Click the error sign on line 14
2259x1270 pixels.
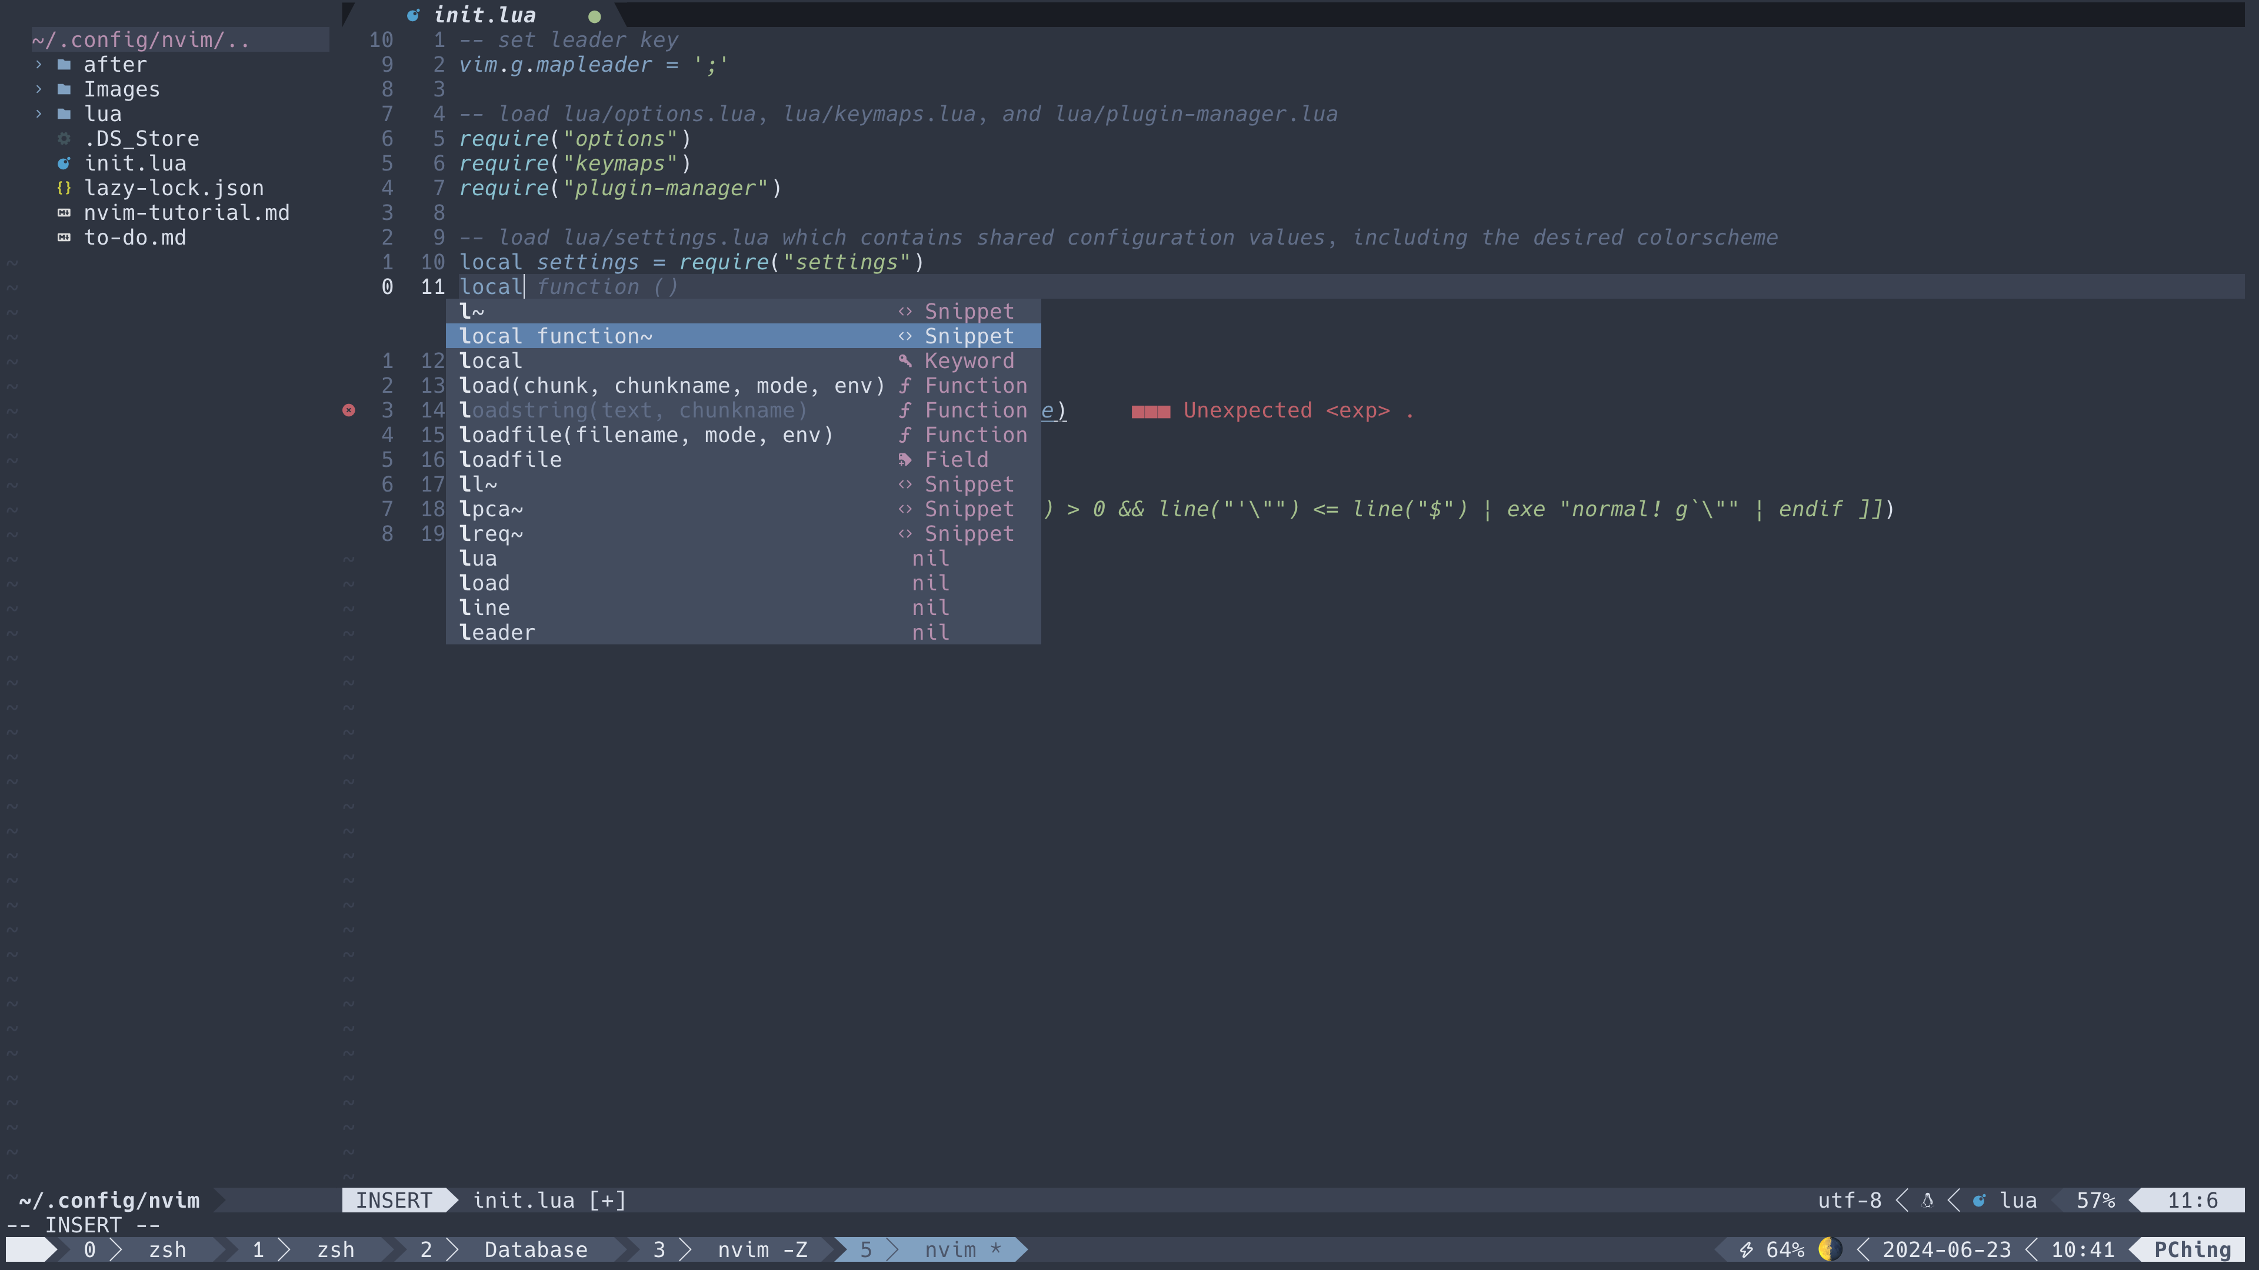click(x=348, y=410)
